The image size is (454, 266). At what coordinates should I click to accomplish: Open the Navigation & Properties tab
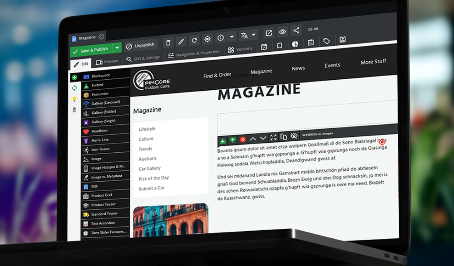coord(194,54)
